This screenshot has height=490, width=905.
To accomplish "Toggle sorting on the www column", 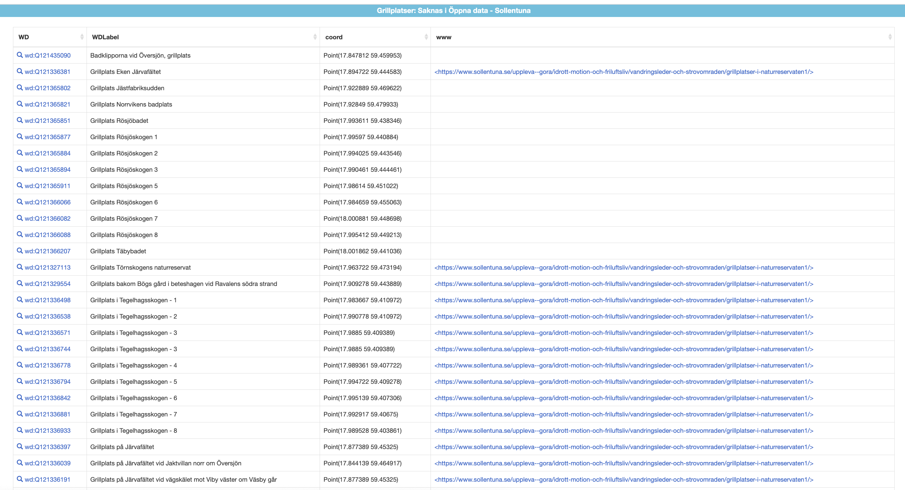I will point(890,36).
